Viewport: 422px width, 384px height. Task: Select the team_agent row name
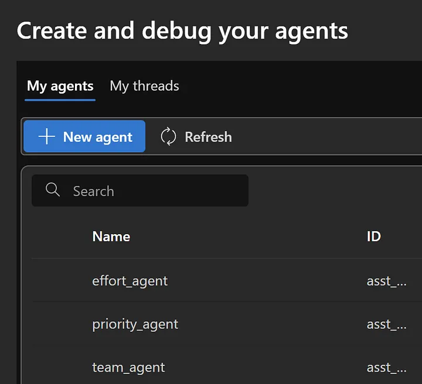click(x=128, y=368)
